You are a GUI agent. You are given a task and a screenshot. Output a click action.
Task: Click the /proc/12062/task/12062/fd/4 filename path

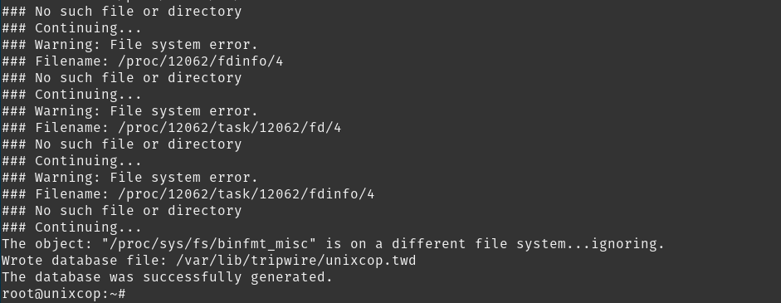[230, 128]
